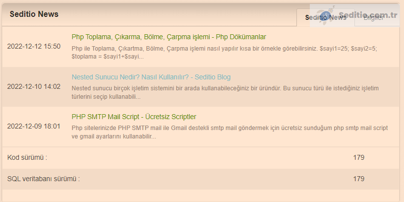
Task: Select the Kod sürümü value 179
Action: coord(359,157)
